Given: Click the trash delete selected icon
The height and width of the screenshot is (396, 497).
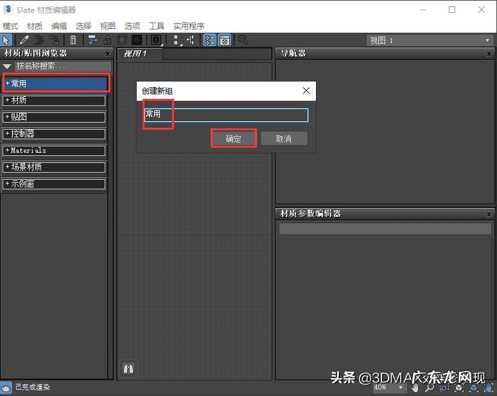Looking at the screenshot, I should coord(73,40).
